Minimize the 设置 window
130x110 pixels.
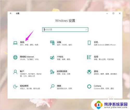pos(107,13)
